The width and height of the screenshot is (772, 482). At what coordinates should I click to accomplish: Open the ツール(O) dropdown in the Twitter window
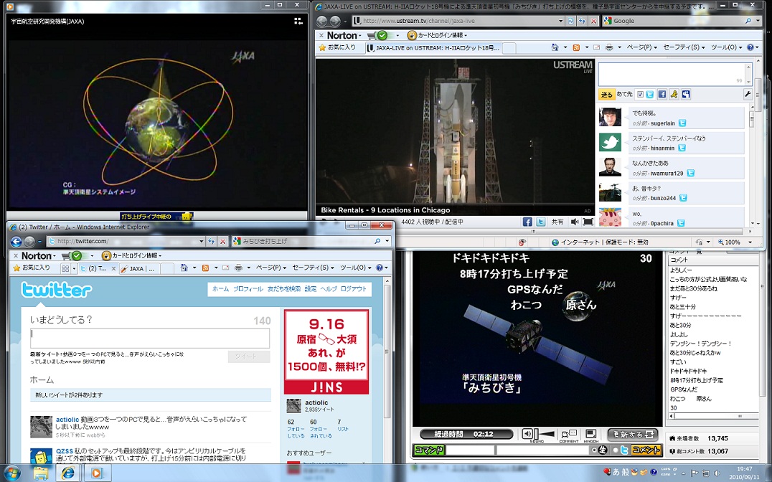coord(356,268)
